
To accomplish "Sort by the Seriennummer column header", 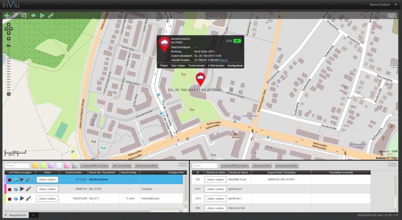I will [x=74, y=172].
